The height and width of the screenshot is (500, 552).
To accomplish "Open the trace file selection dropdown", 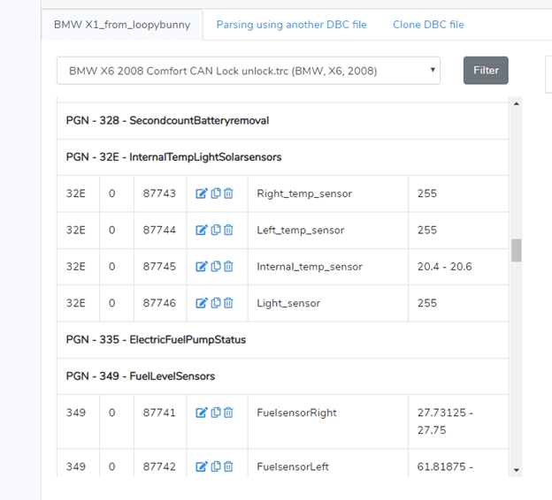I will (248, 71).
